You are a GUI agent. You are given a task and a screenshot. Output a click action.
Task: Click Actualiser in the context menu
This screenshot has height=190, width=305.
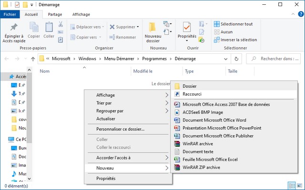tap(128, 119)
